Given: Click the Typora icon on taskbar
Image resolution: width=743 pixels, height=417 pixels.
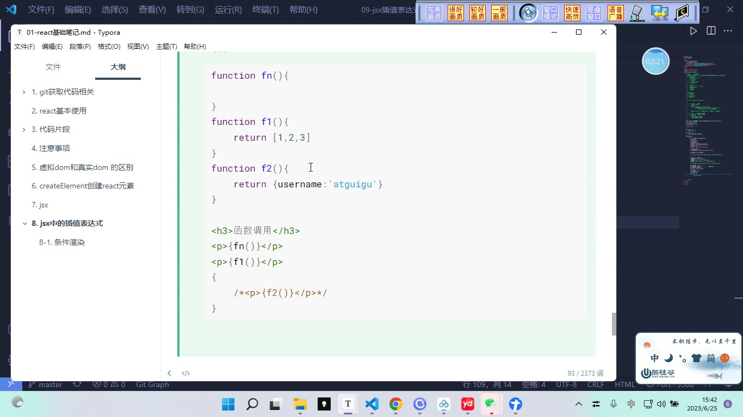Looking at the screenshot, I should (x=348, y=404).
